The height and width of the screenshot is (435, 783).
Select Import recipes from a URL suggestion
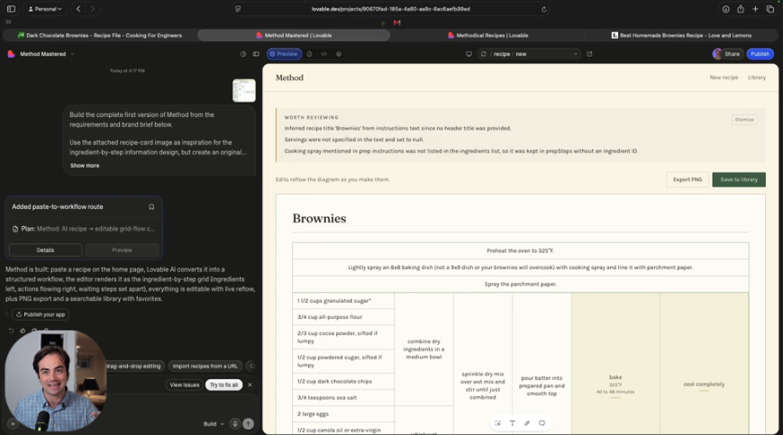click(205, 367)
